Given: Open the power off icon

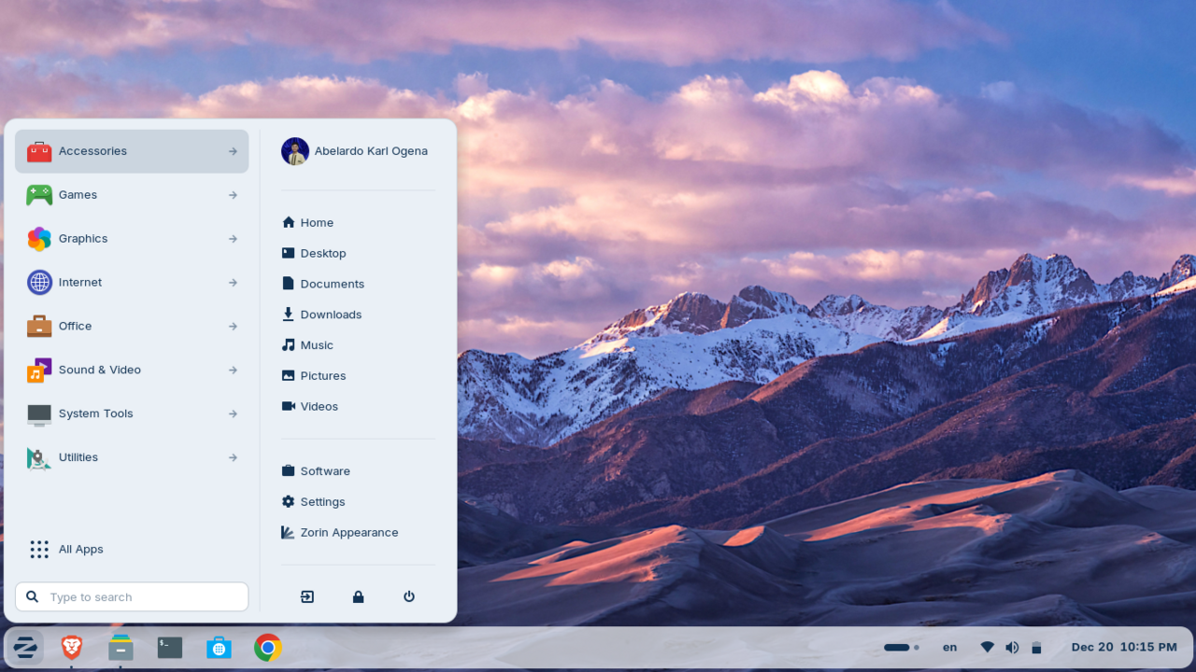Looking at the screenshot, I should (x=408, y=596).
